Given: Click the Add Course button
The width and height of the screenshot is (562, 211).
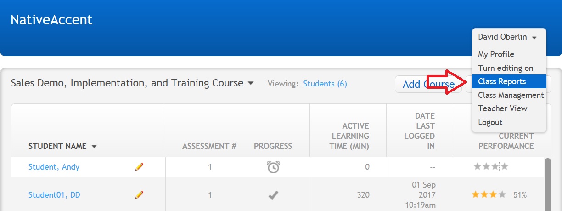Looking at the screenshot, I should (x=428, y=84).
